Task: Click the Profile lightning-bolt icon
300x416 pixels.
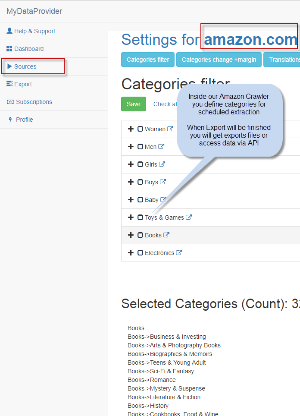Action: [x=10, y=120]
